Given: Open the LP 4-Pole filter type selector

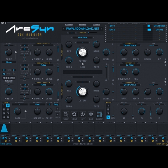Looking at the screenshot, I should (83, 38).
